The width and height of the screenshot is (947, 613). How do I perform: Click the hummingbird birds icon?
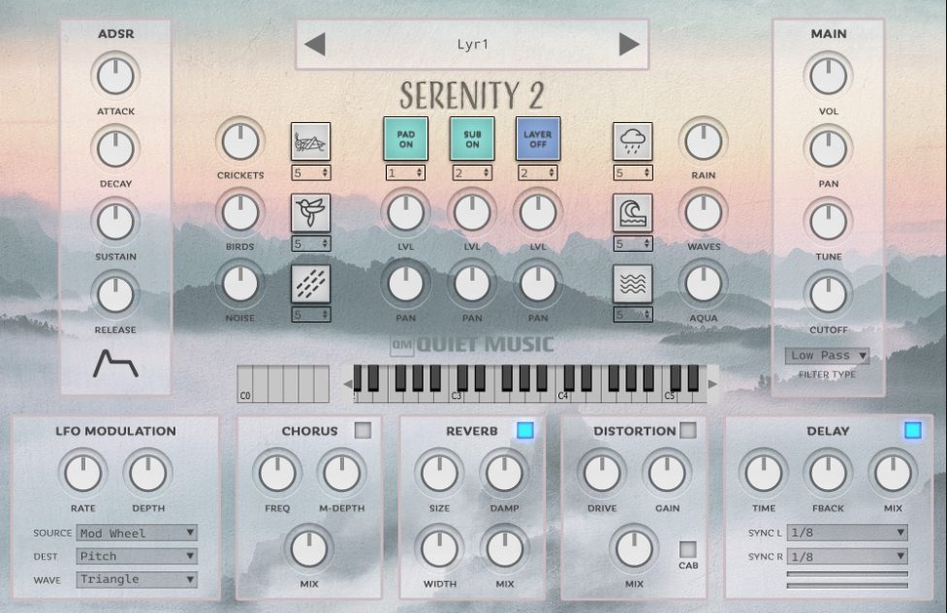311,211
